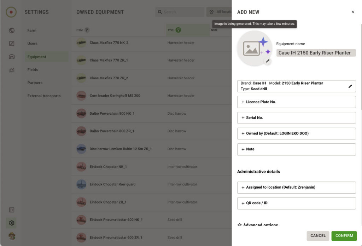Viewport: 362px width, 246px height.
Task: Open thumbnail of Claas Maxflex 770 NK_2
Action: [81, 42]
